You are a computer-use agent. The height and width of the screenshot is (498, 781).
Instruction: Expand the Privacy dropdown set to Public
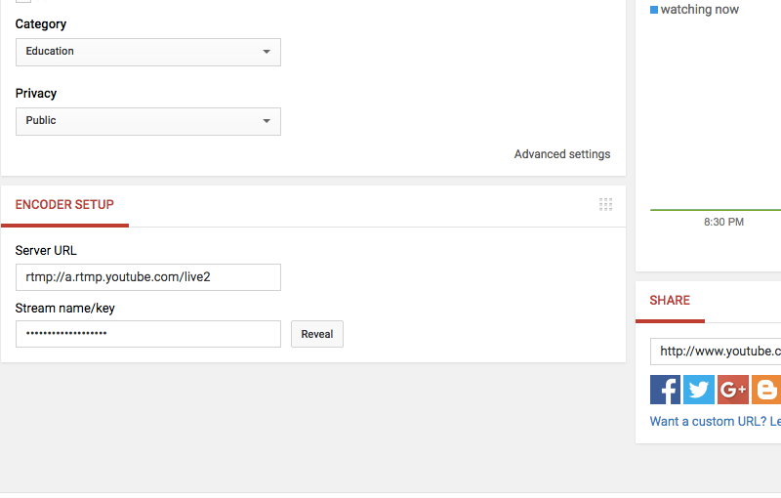pos(147,121)
